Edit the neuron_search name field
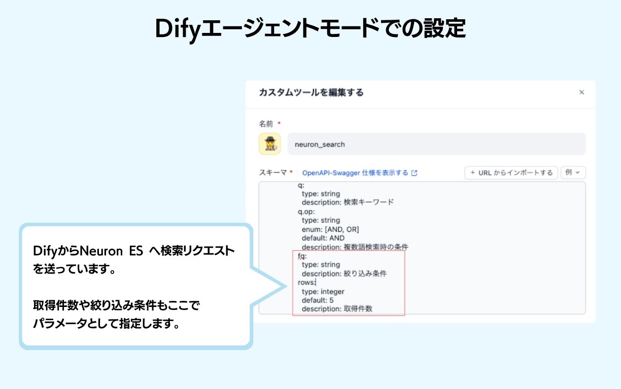Image resolution: width=621 pixels, height=389 pixels. 436,144
